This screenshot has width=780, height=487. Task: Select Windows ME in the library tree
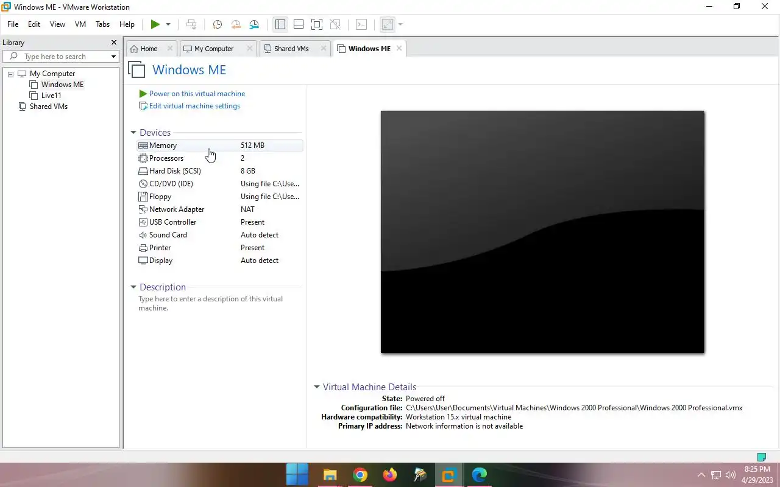(62, 85)
